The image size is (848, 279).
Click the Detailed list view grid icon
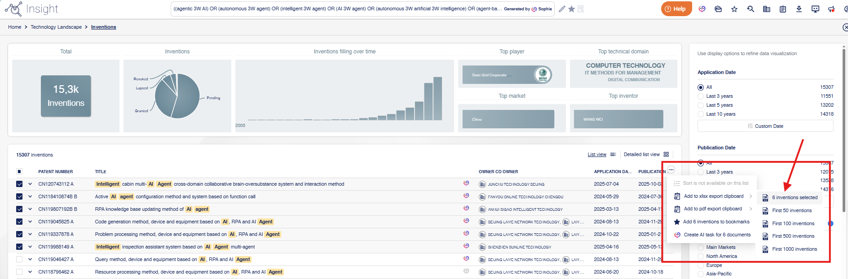pyautogui.click(x=666, y=154)
